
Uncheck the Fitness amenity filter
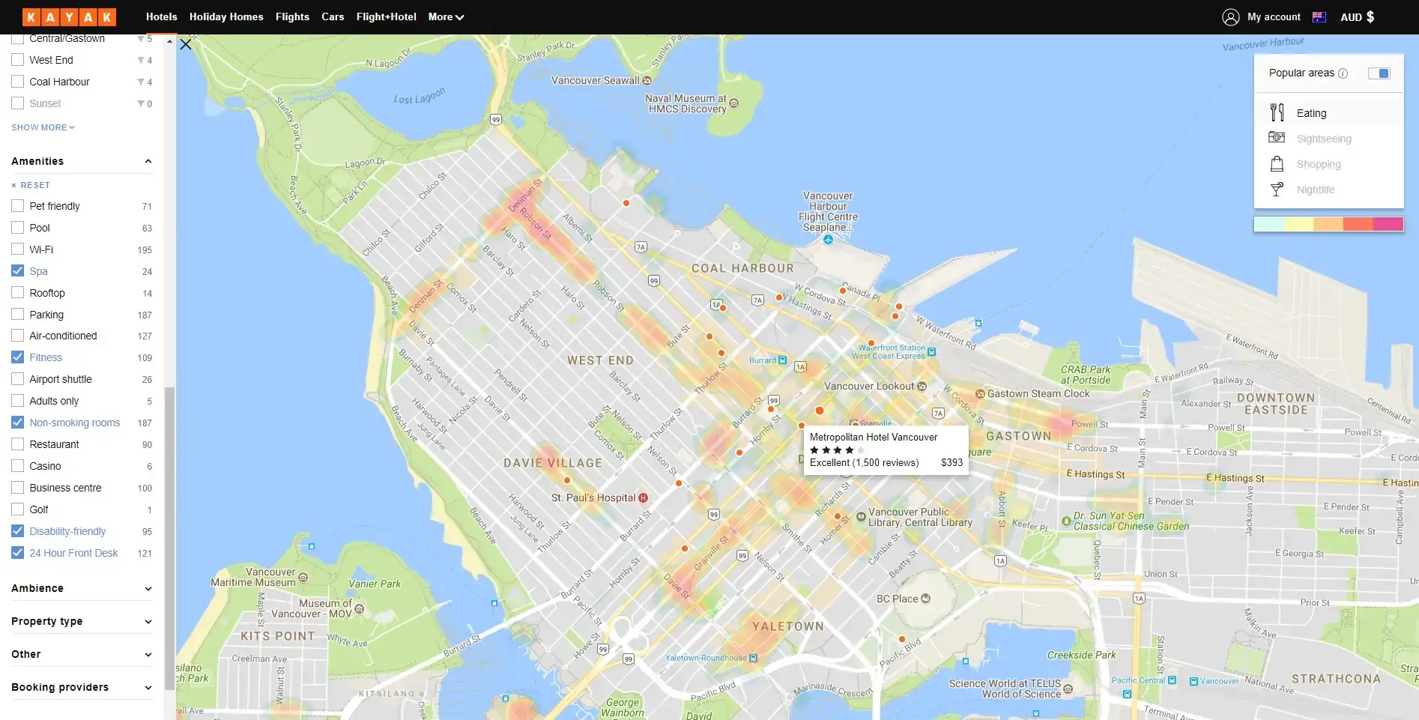pyautogui.click(x=18, y=357)
